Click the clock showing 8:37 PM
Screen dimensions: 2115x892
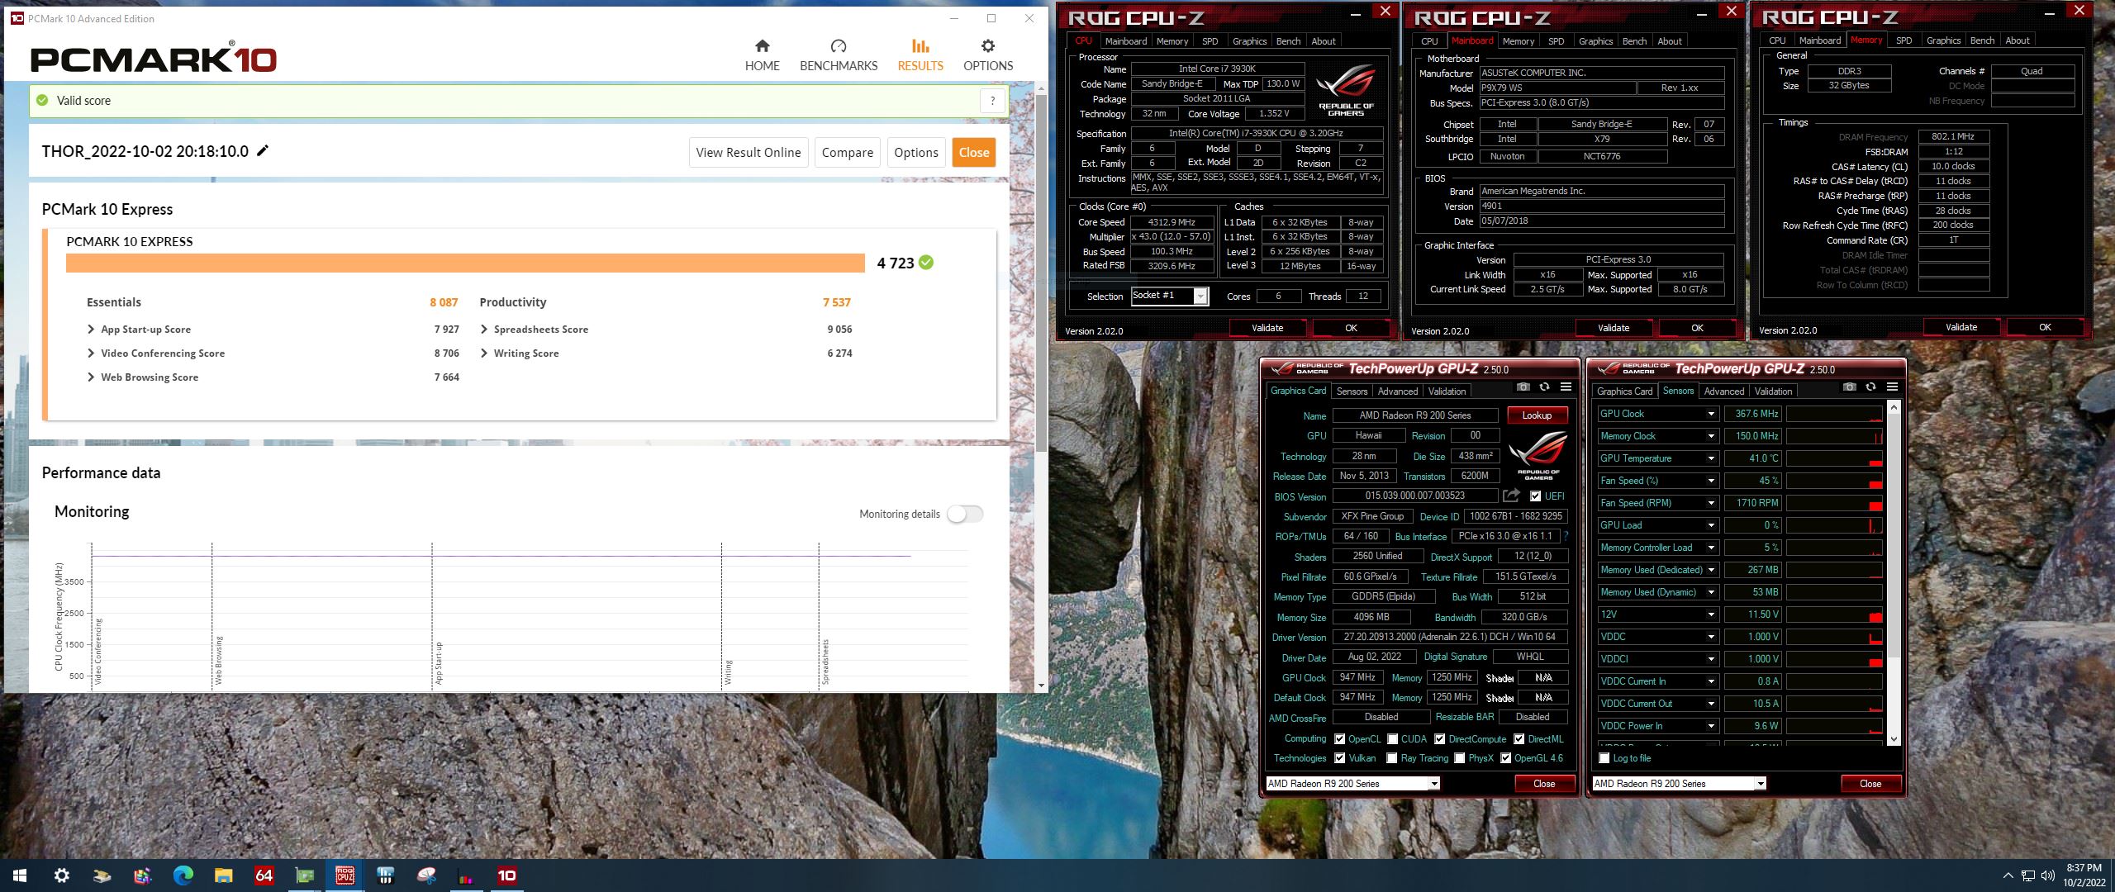point(2084,868)
